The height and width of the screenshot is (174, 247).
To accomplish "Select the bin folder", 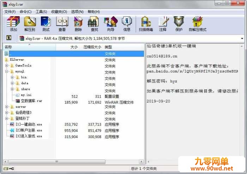I will (x=24, y=77).
